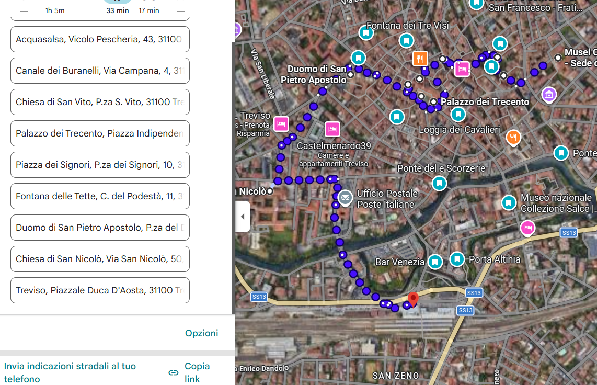
Task: Select the pink hotel icon above Castelmenardo39
Action: 332,128
